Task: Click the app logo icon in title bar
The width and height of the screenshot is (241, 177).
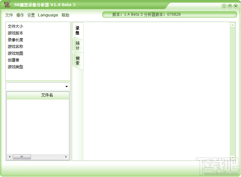Action: [7, 4]
